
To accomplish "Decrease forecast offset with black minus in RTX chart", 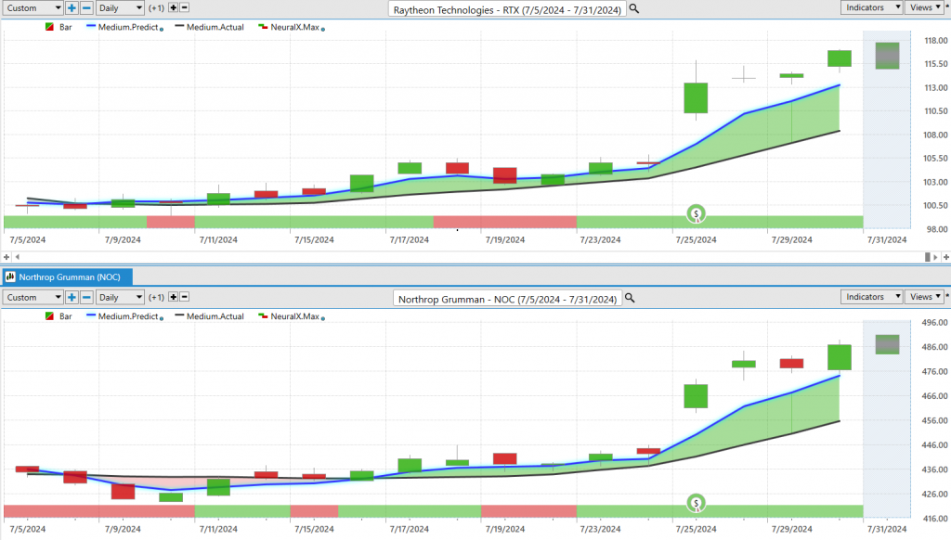I will pos(185,7).
